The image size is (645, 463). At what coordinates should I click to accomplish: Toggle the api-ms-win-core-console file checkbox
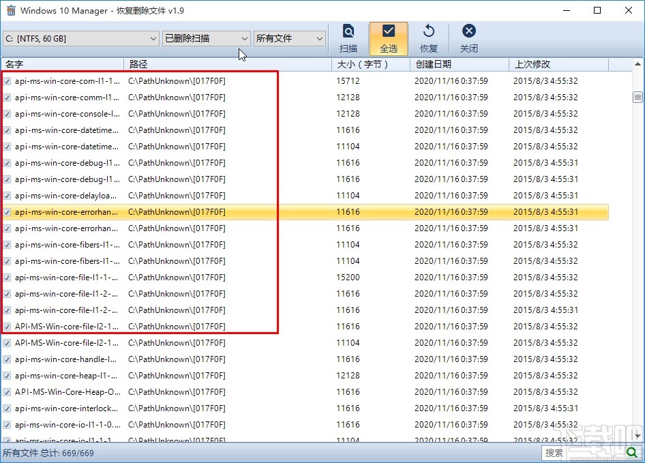click(x=7, y=113)
